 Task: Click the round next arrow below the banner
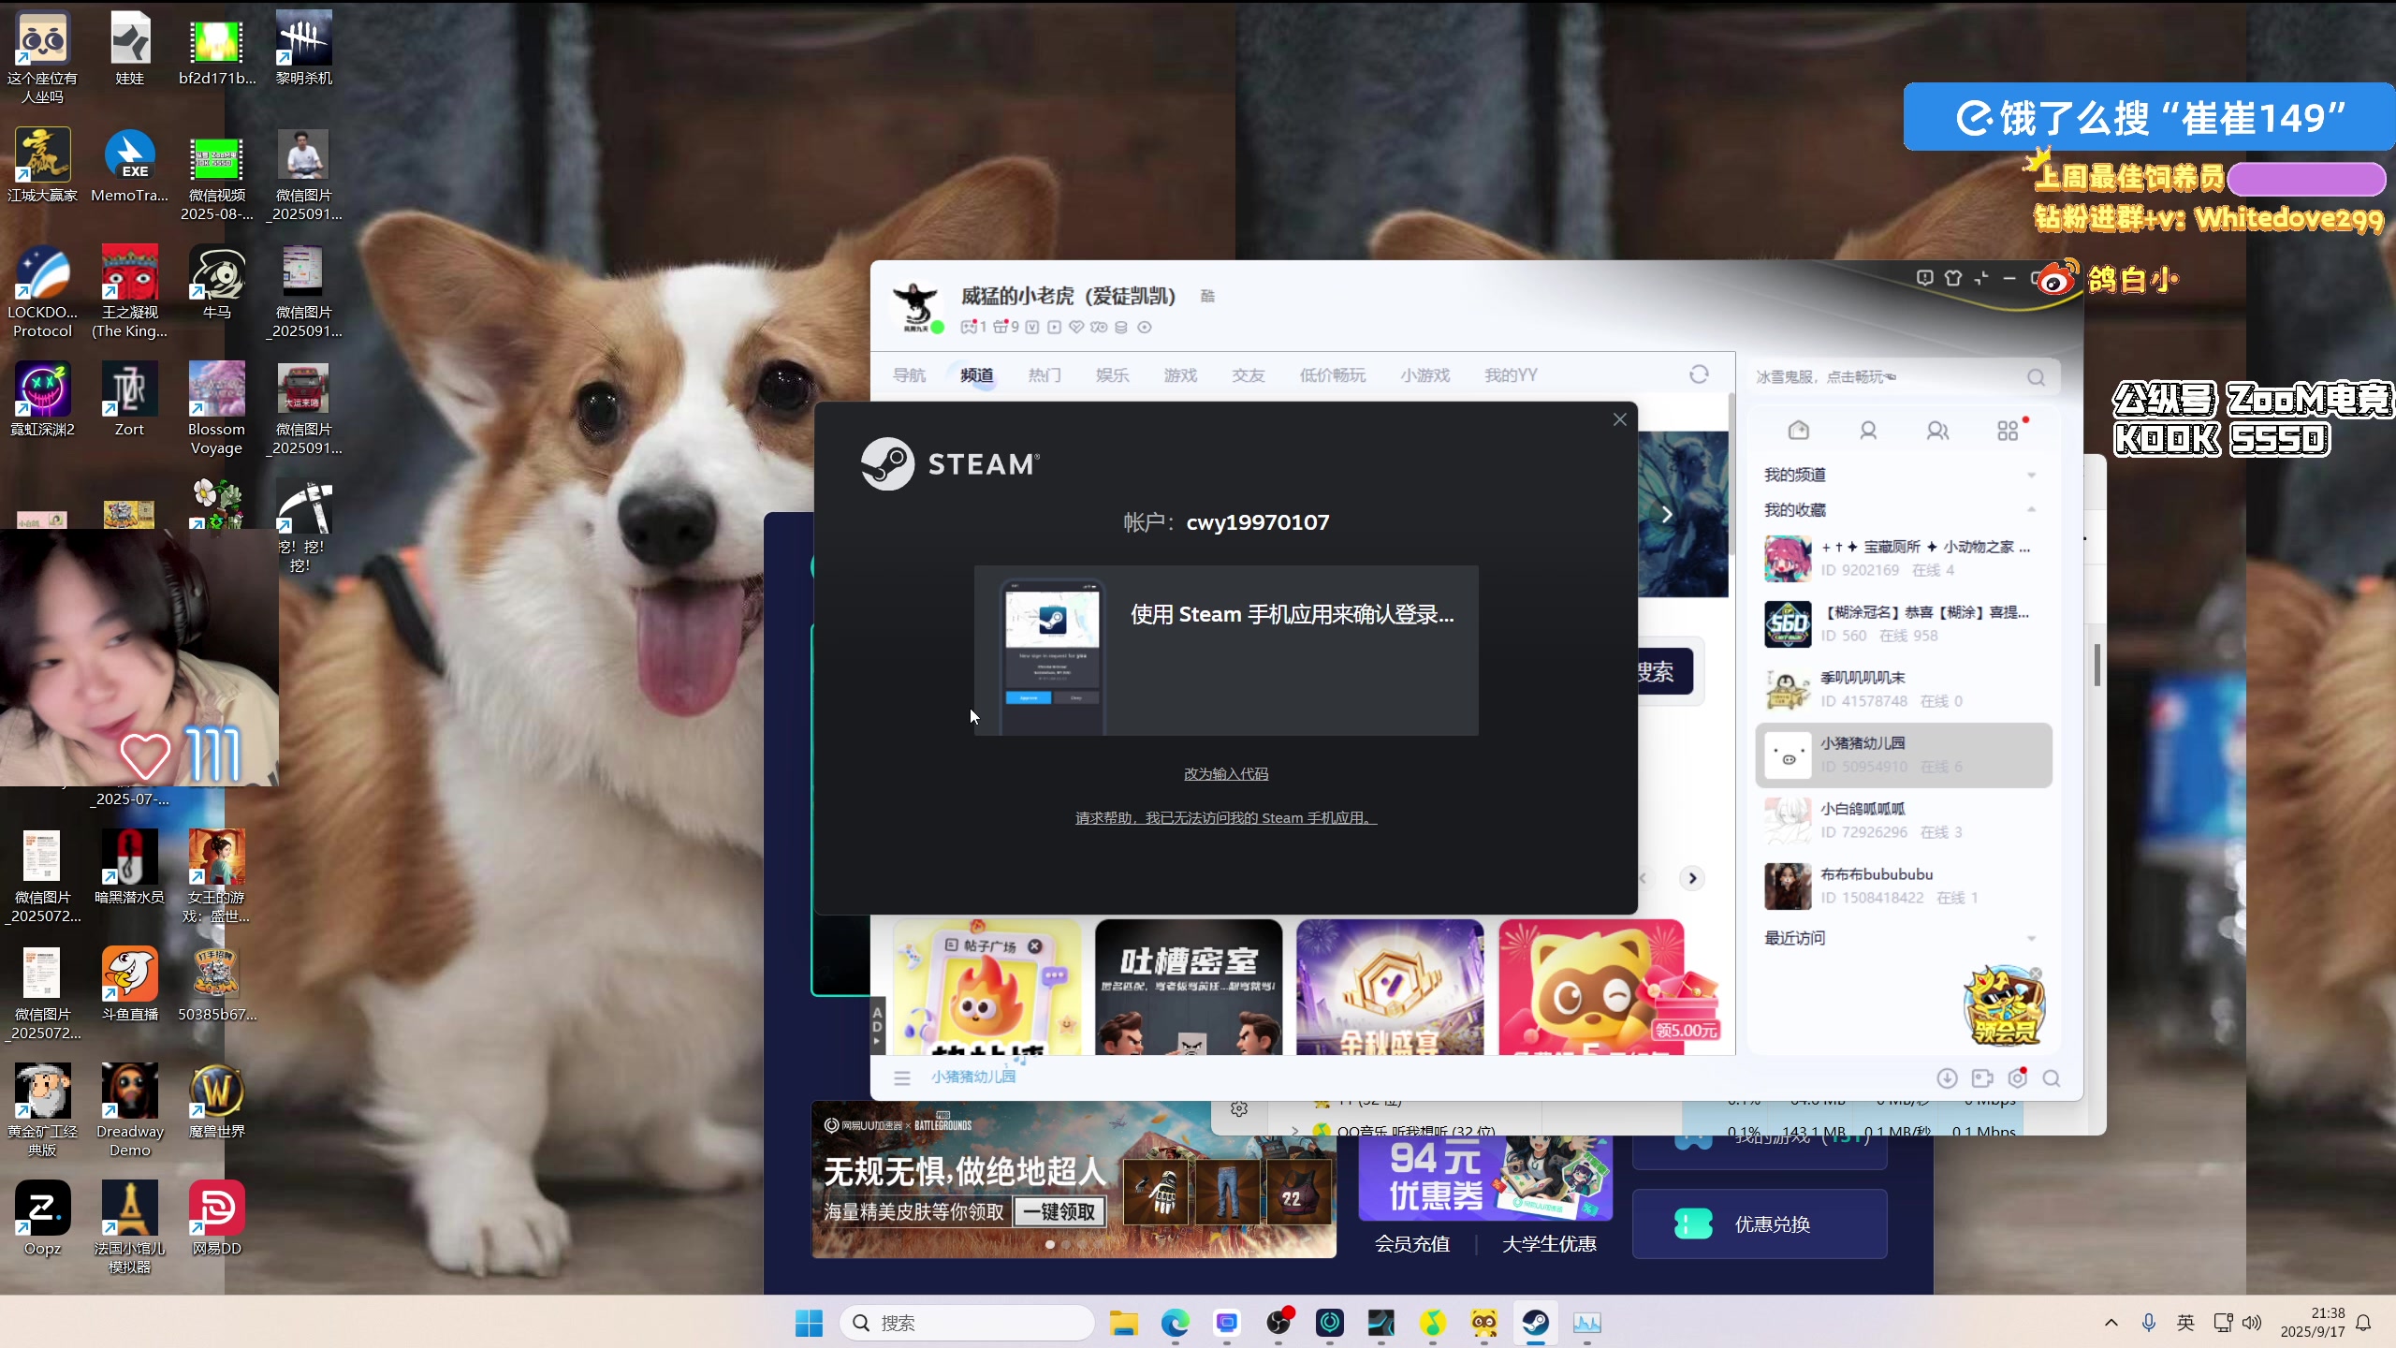[x=1692, y=878]
